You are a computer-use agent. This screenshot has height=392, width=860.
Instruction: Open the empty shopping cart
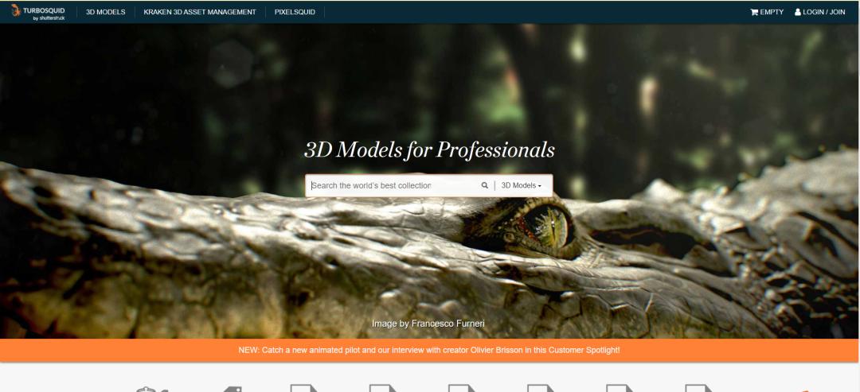[x=767, y=12]
